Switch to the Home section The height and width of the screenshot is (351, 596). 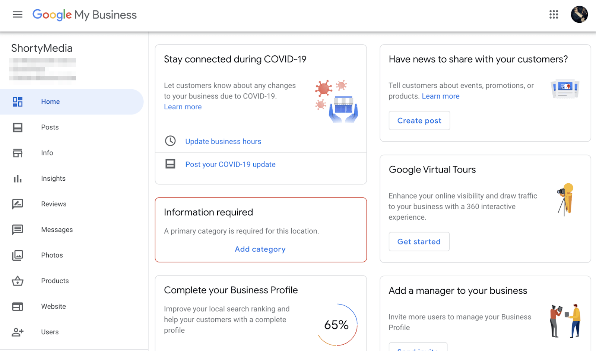(50, 102)
